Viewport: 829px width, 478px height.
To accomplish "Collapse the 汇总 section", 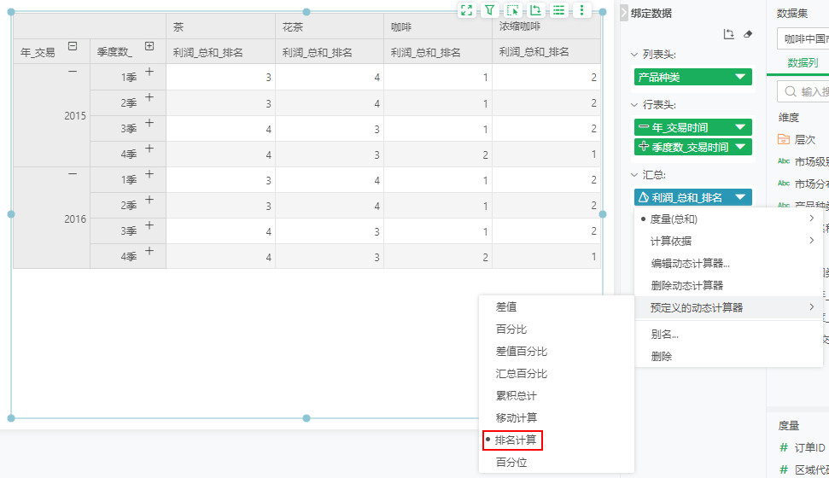I will pyautogui.click(x=633, y=174).
